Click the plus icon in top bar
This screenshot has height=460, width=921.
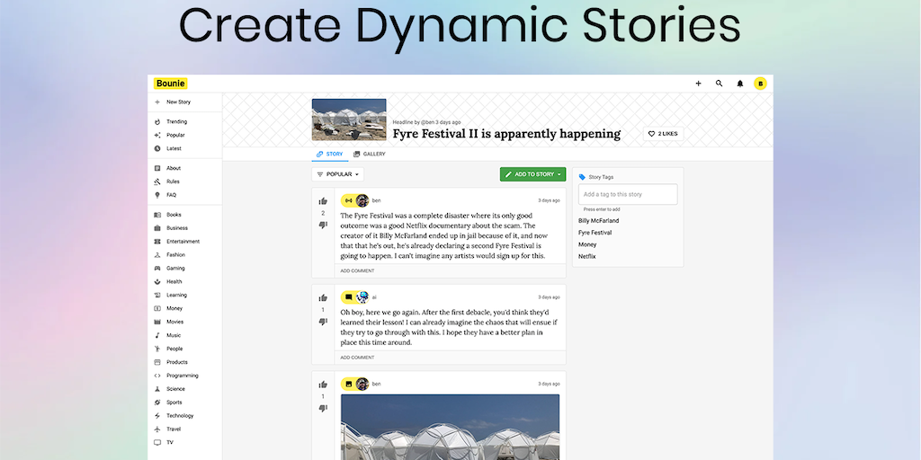coord(698,84)
